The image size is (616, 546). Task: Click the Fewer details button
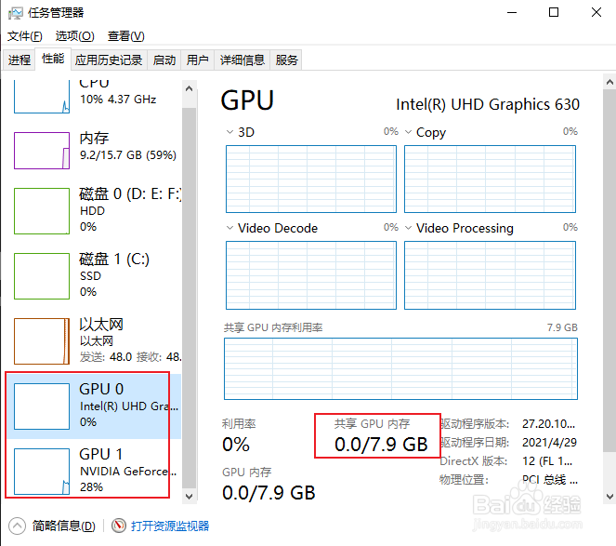[63, 526]
